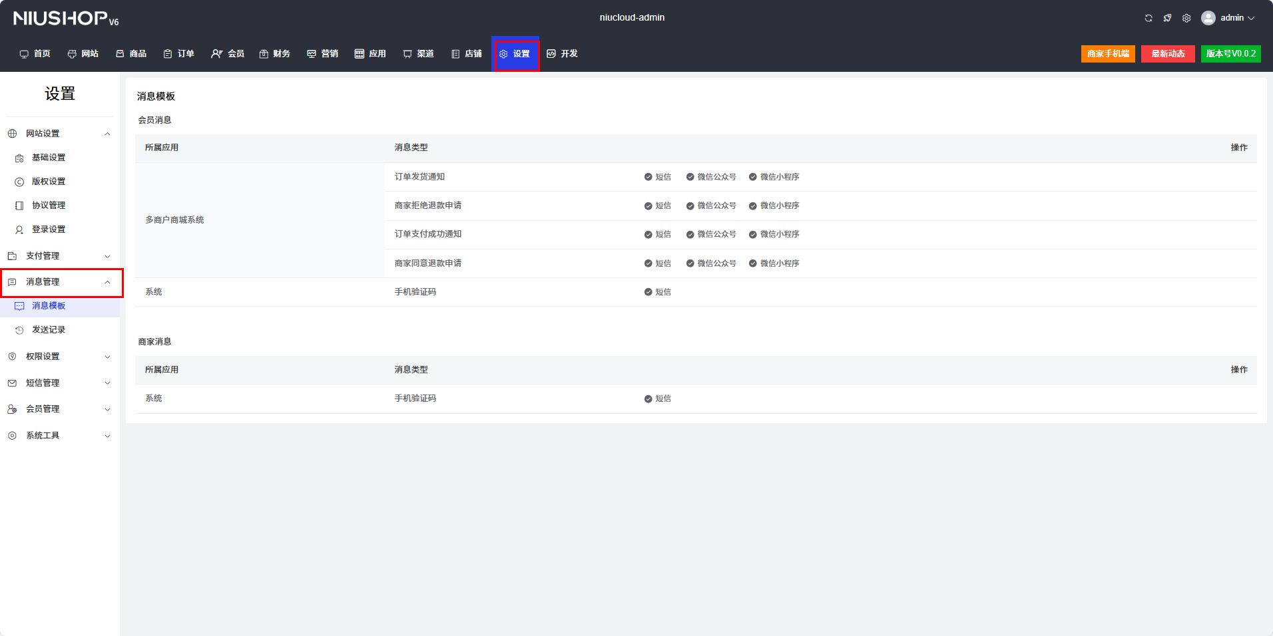
Task: Click the refresh icon in top header
Action: (x=1148, y=18)
